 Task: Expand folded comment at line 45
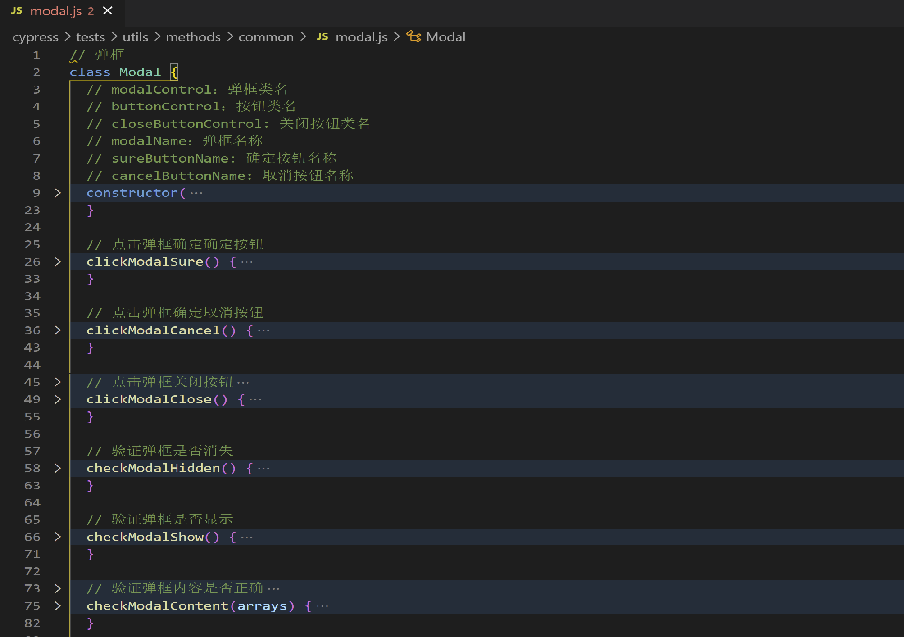pos(58,382)
